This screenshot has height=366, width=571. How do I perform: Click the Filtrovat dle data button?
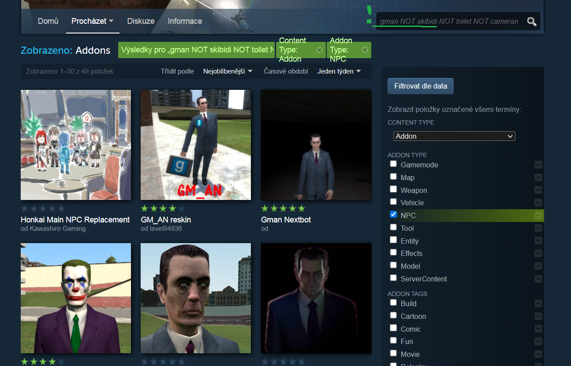click(421, 86)
